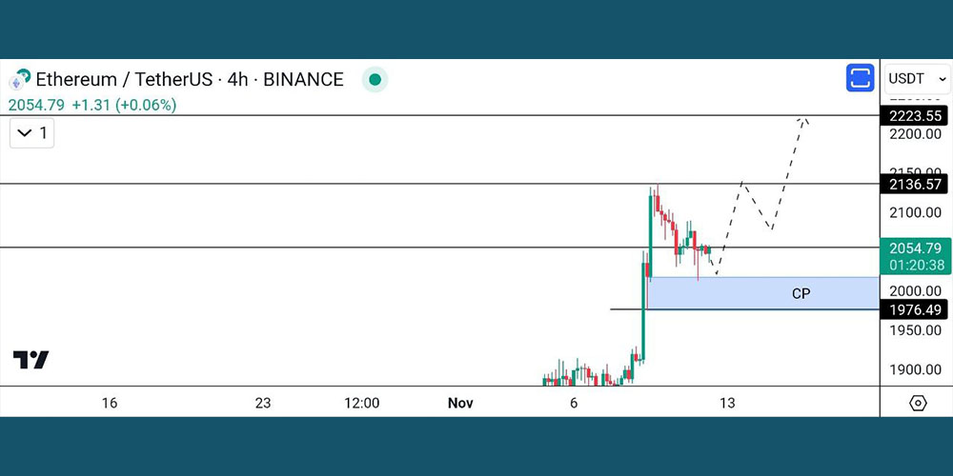This screenshot has width=953, height=476.
Task: Click the 13 date axis marker
Action: tap(727, 403)
